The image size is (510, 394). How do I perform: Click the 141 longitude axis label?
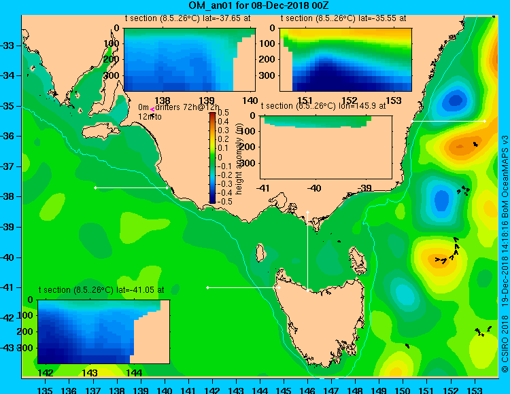(188, 390)
